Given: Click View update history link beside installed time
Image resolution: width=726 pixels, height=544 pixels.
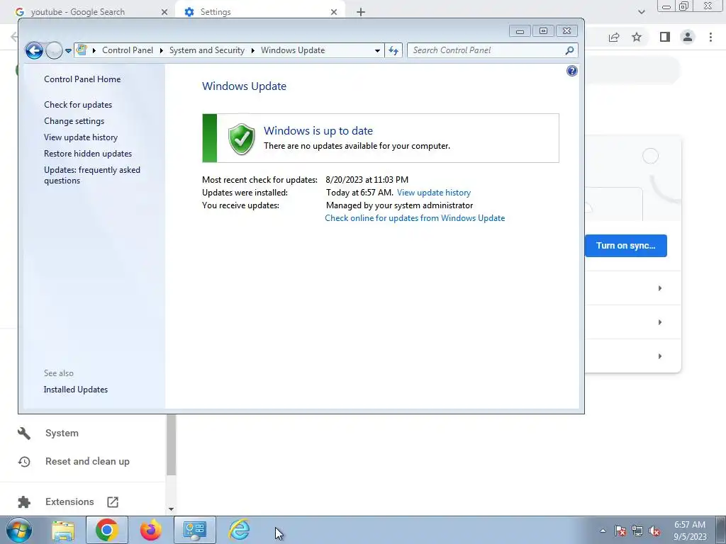Looking at the screenshot, I should [x=434, y=193].
